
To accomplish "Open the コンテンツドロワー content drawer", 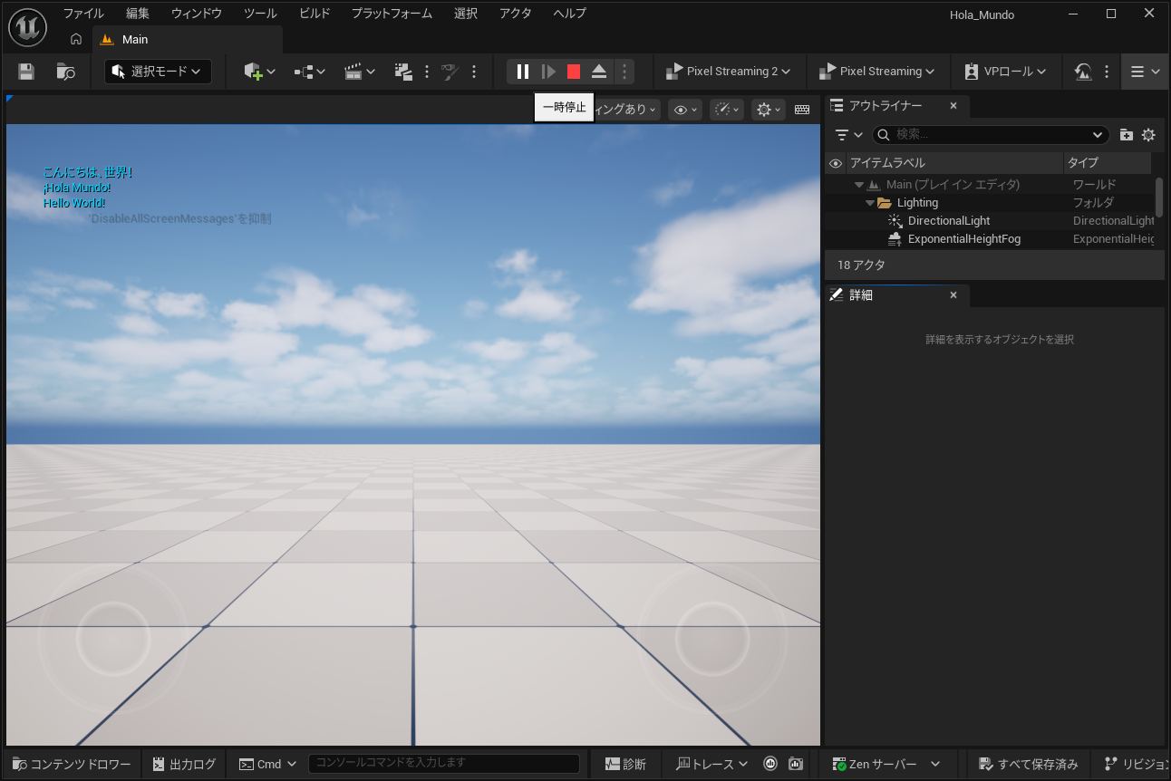I will tap(72, 764).
